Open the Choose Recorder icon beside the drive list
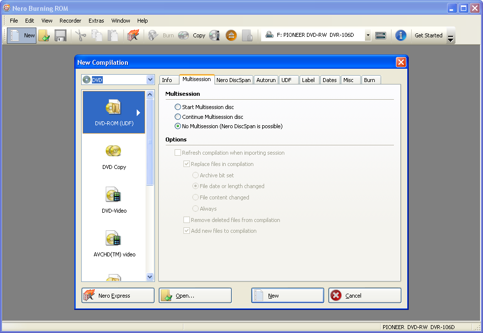 click(381, 35)
